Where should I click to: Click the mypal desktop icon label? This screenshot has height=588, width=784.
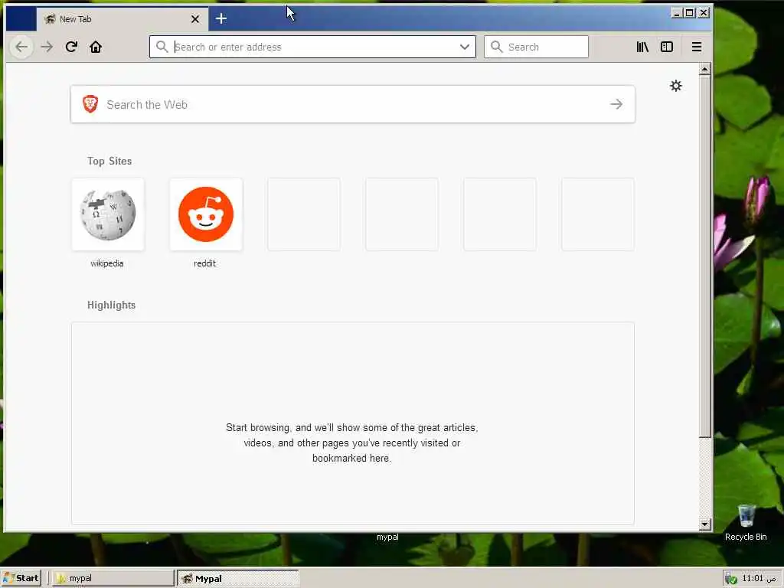pos(387,537)
